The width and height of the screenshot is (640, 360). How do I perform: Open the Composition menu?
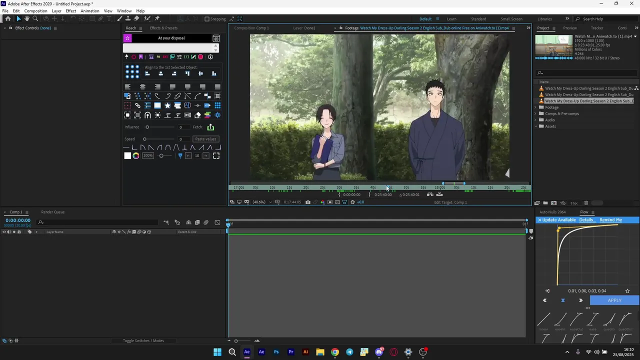[x=36, y=11]
